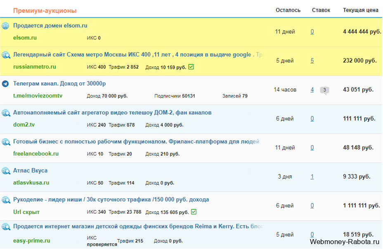Click the 'Премиум-аукционы' heading
This screenshot has width=383, height=249.
click(45, 11)
